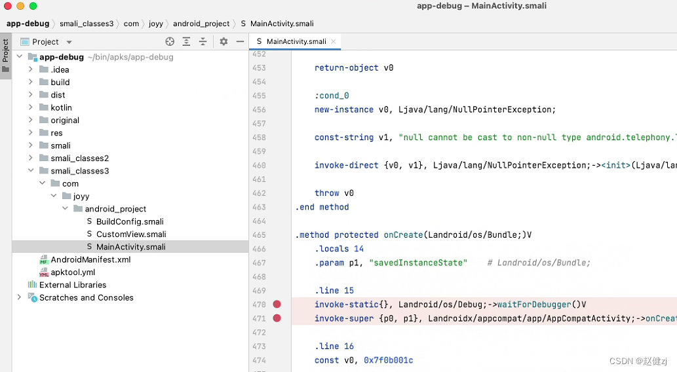Click the "savedInstanceState" string
Viewport: 677px width, 372px height.
[418, 263]
